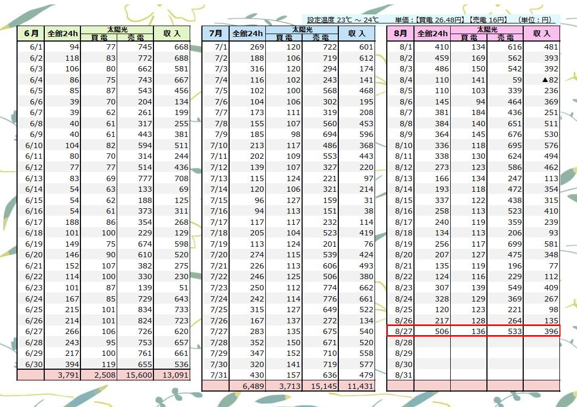The height and width of the screenshot is (407, 577).
Task: Select the 7/1 date cell
Action: click(x=215, y=47)
